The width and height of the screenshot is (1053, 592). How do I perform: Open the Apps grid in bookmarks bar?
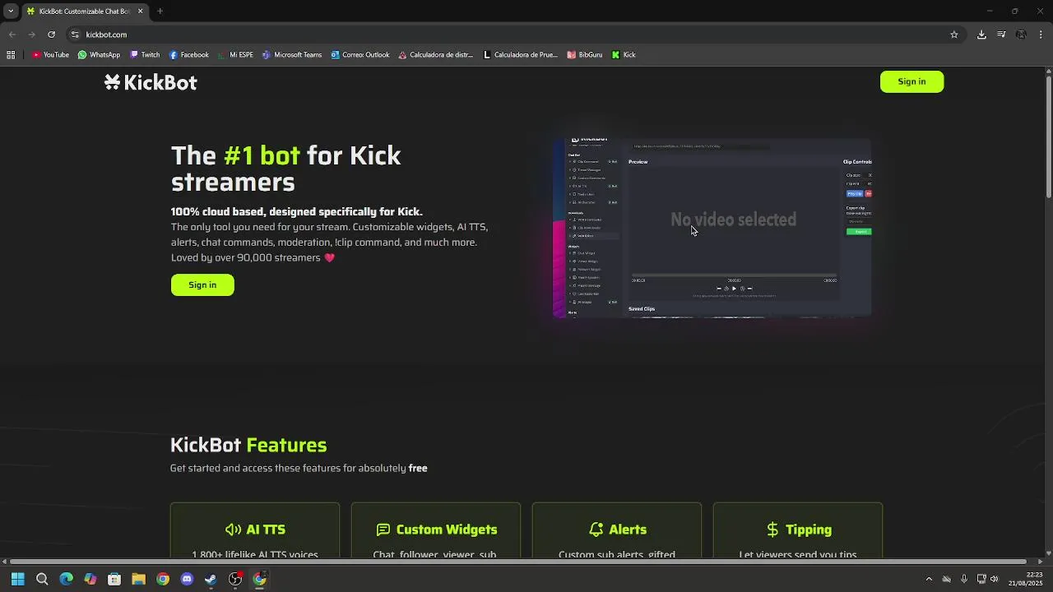(x=11, y=55)
